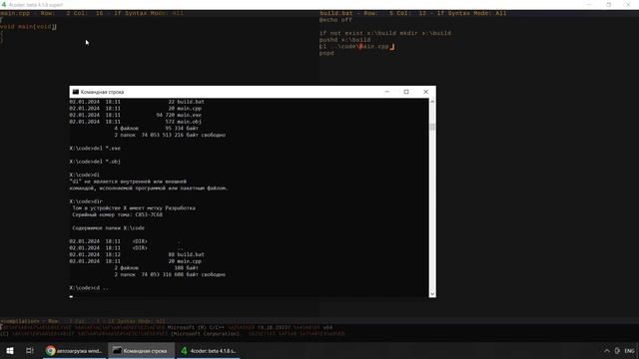Screen dimensions: 639x359
Task: Show hidden system tray icons
Action: pyautogui.click(x=606, y=350)
